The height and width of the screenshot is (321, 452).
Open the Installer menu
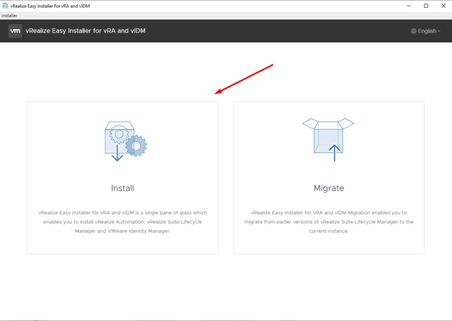(10, 15)
